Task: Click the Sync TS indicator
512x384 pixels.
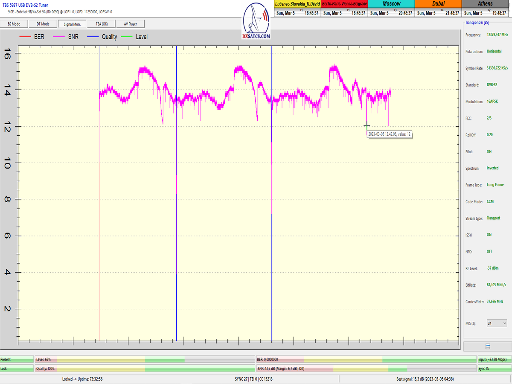Action: click(x=494, y=368)
